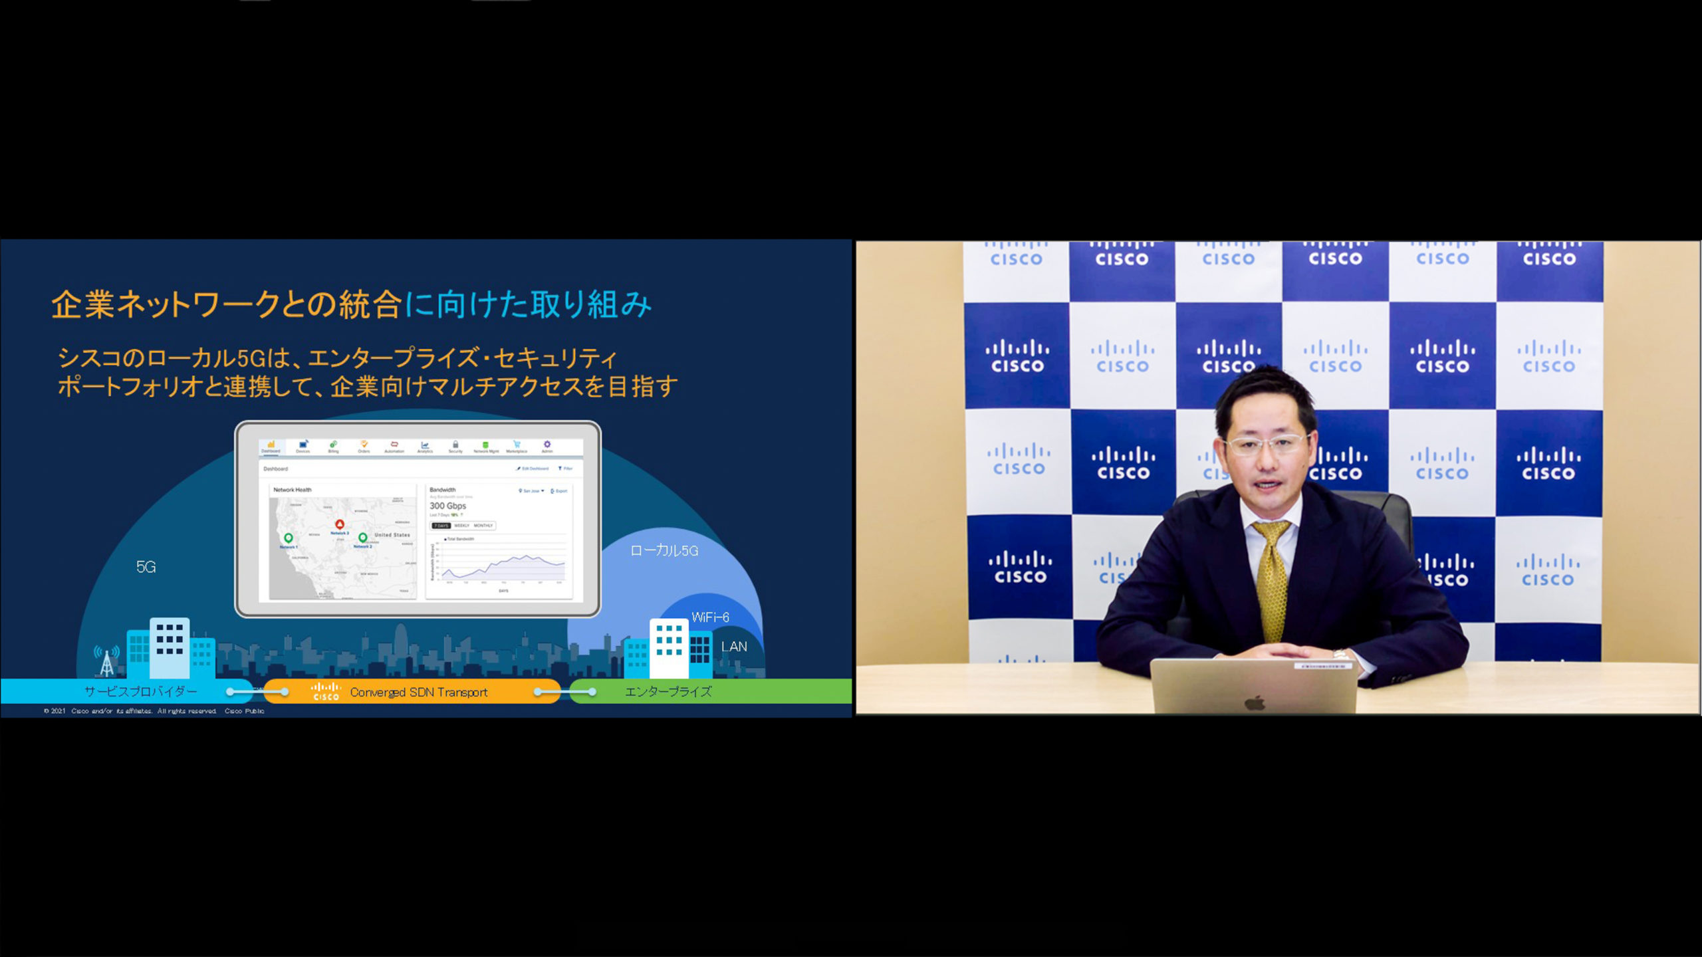
Task: Click 'サービスプロバイダー' blue bar label
Action: (141, 692)
